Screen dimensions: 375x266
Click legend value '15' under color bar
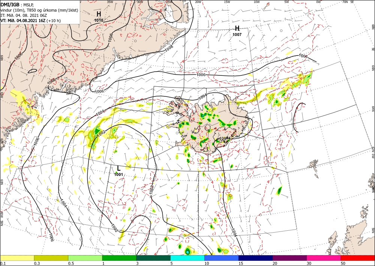241,263
